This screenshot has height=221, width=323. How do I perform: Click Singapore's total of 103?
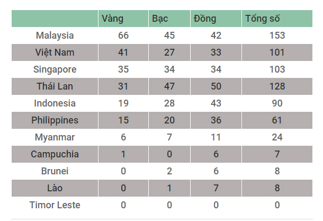[277, 69]
